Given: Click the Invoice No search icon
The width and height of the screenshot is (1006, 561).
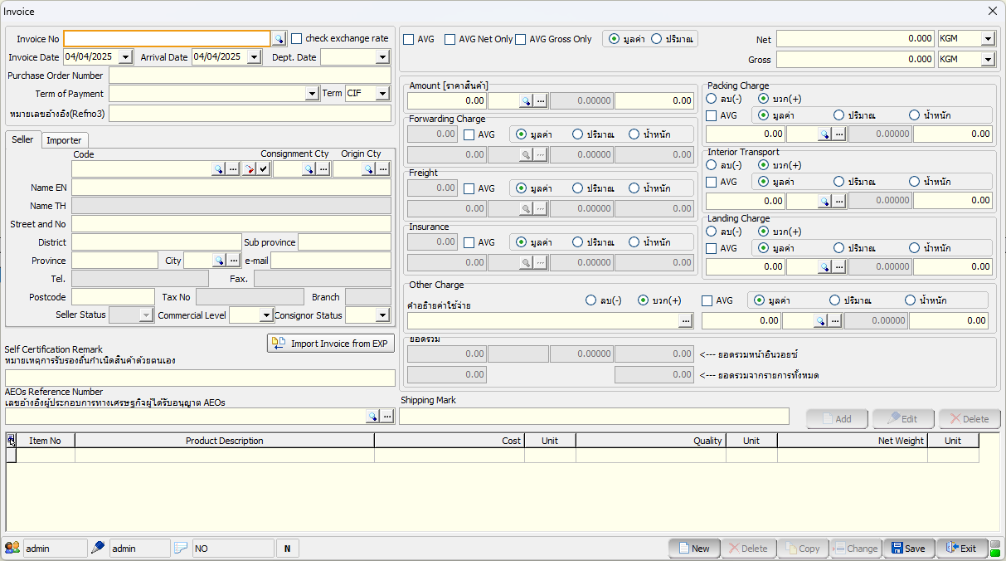Looking at the screenshot, I should (279, 39).
